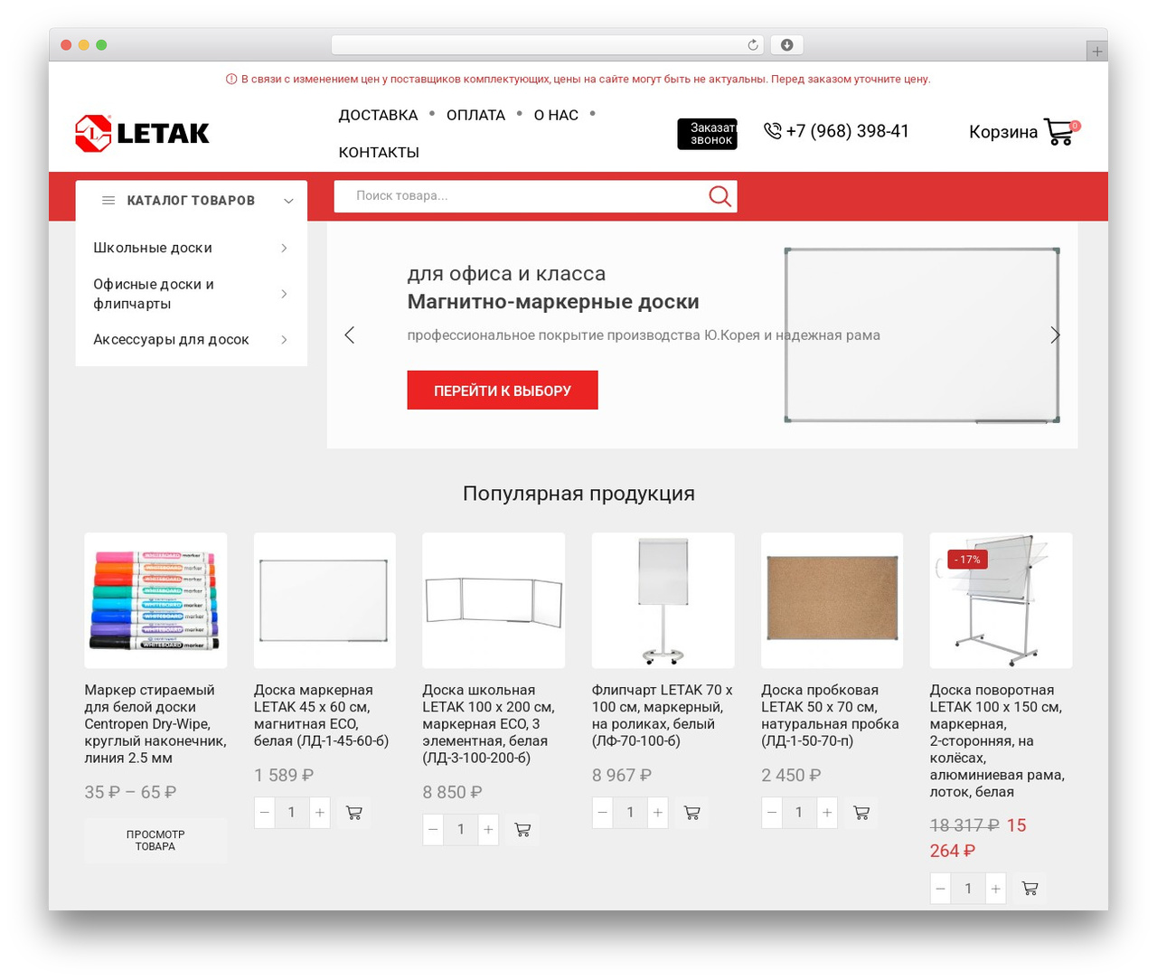Open the cork board product thumbnail
This screenshot has height=980, width=1157.
pos(832,600)
